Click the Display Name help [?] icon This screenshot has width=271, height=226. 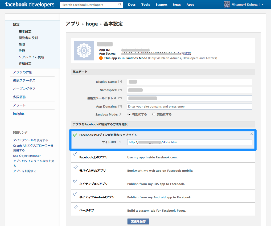click(x=120, y=82)
